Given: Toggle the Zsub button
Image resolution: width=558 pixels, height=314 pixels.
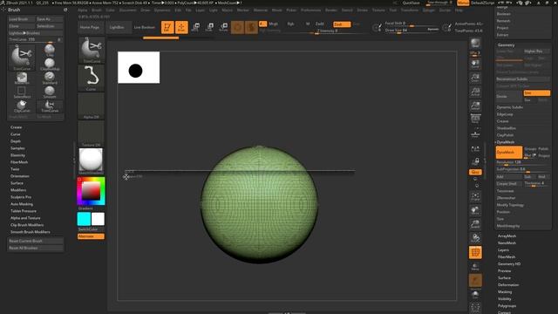Looking at the screenshot, I should 342,24.
